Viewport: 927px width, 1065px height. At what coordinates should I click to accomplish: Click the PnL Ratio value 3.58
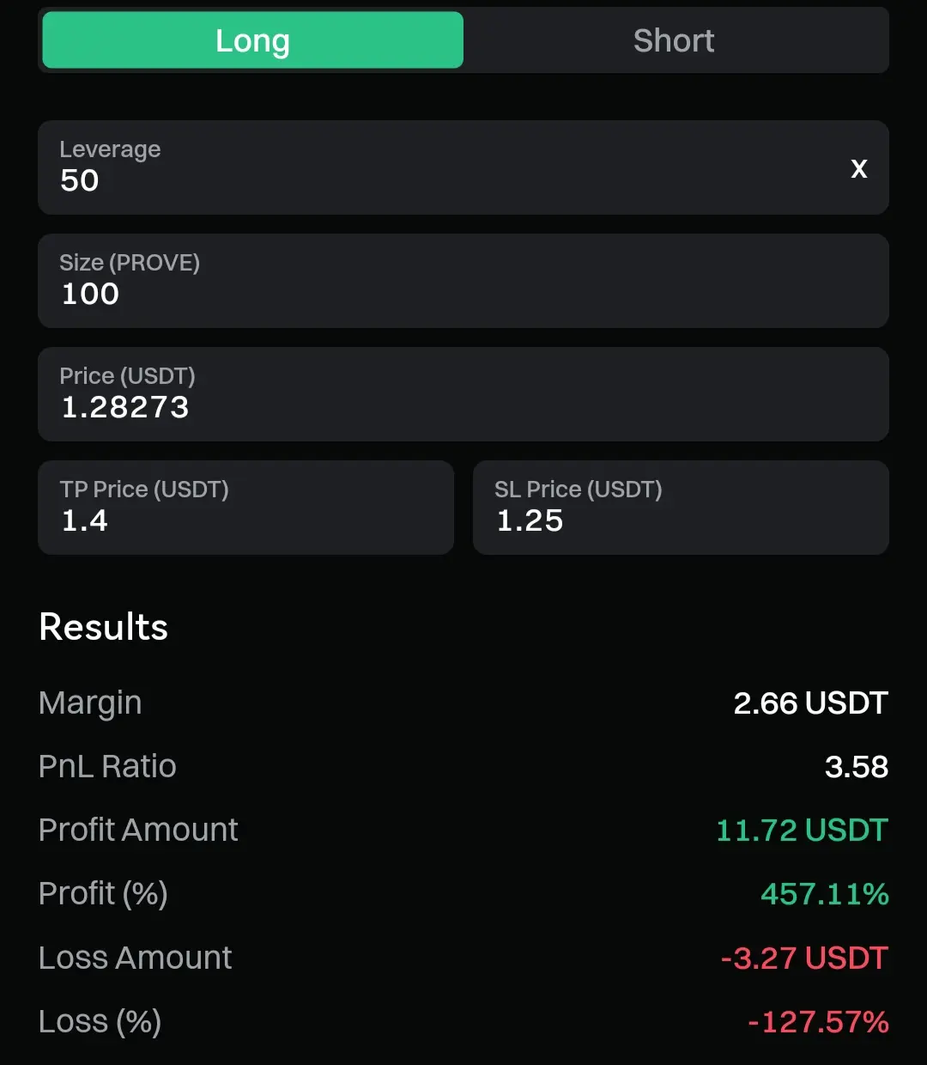pyautogui.click(x=857, y=767)
